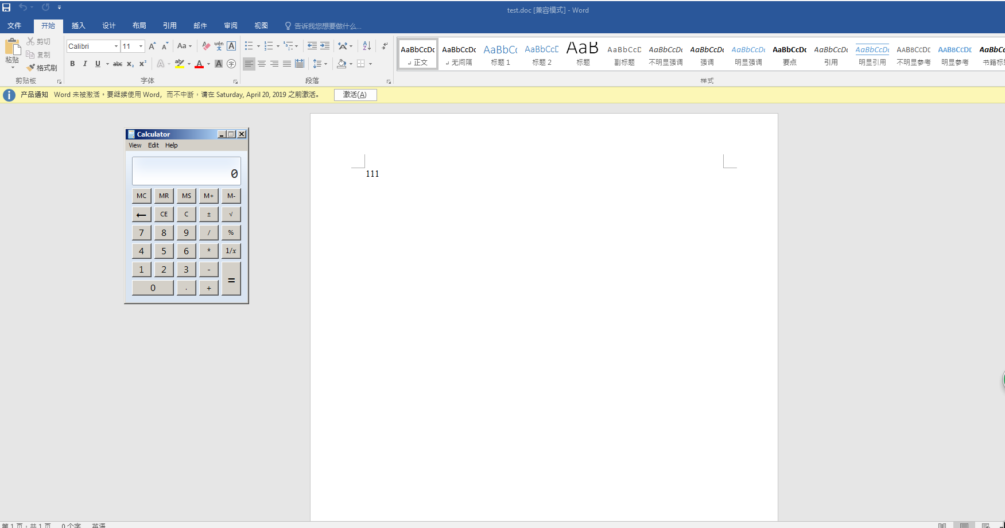Switch to Print Layout view in the status bar
The image size is (1005, 528).
click(964, 525)
